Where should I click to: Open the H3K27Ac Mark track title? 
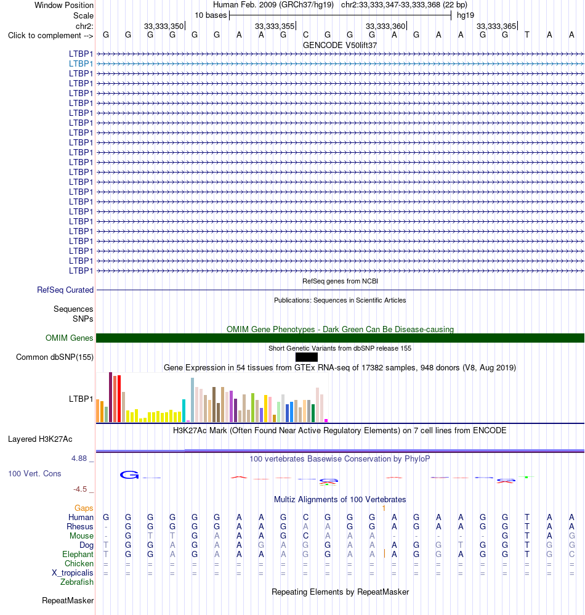(340, 430)
